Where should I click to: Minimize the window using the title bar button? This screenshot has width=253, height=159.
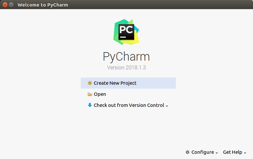click(x=11, y=5)
